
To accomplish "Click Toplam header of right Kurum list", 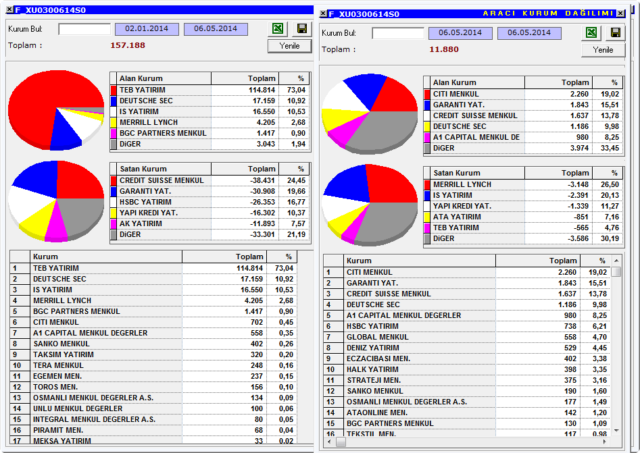I will point(537,261).
